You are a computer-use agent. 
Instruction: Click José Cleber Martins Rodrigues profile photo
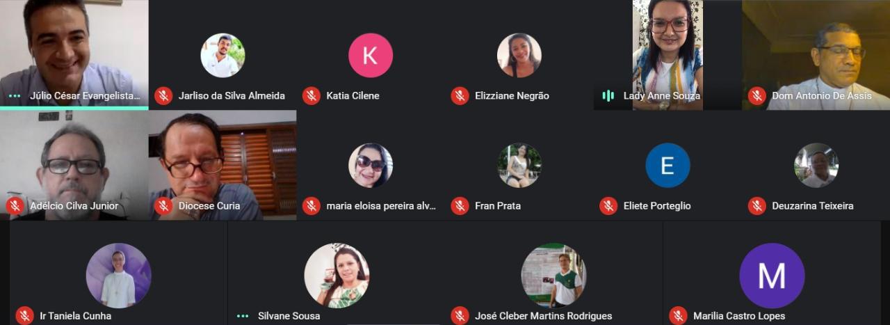coord(554,276)
